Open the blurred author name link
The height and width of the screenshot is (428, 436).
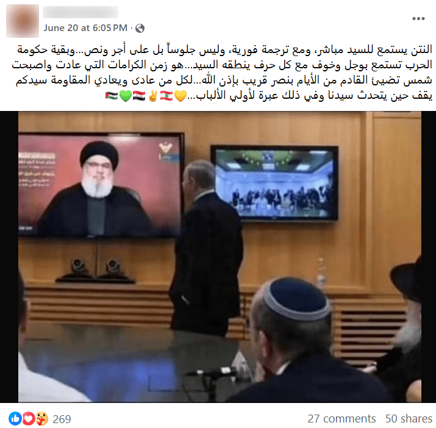tap(80, 12)
